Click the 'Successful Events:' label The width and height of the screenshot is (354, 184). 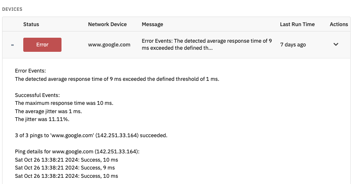click(37, 95)
